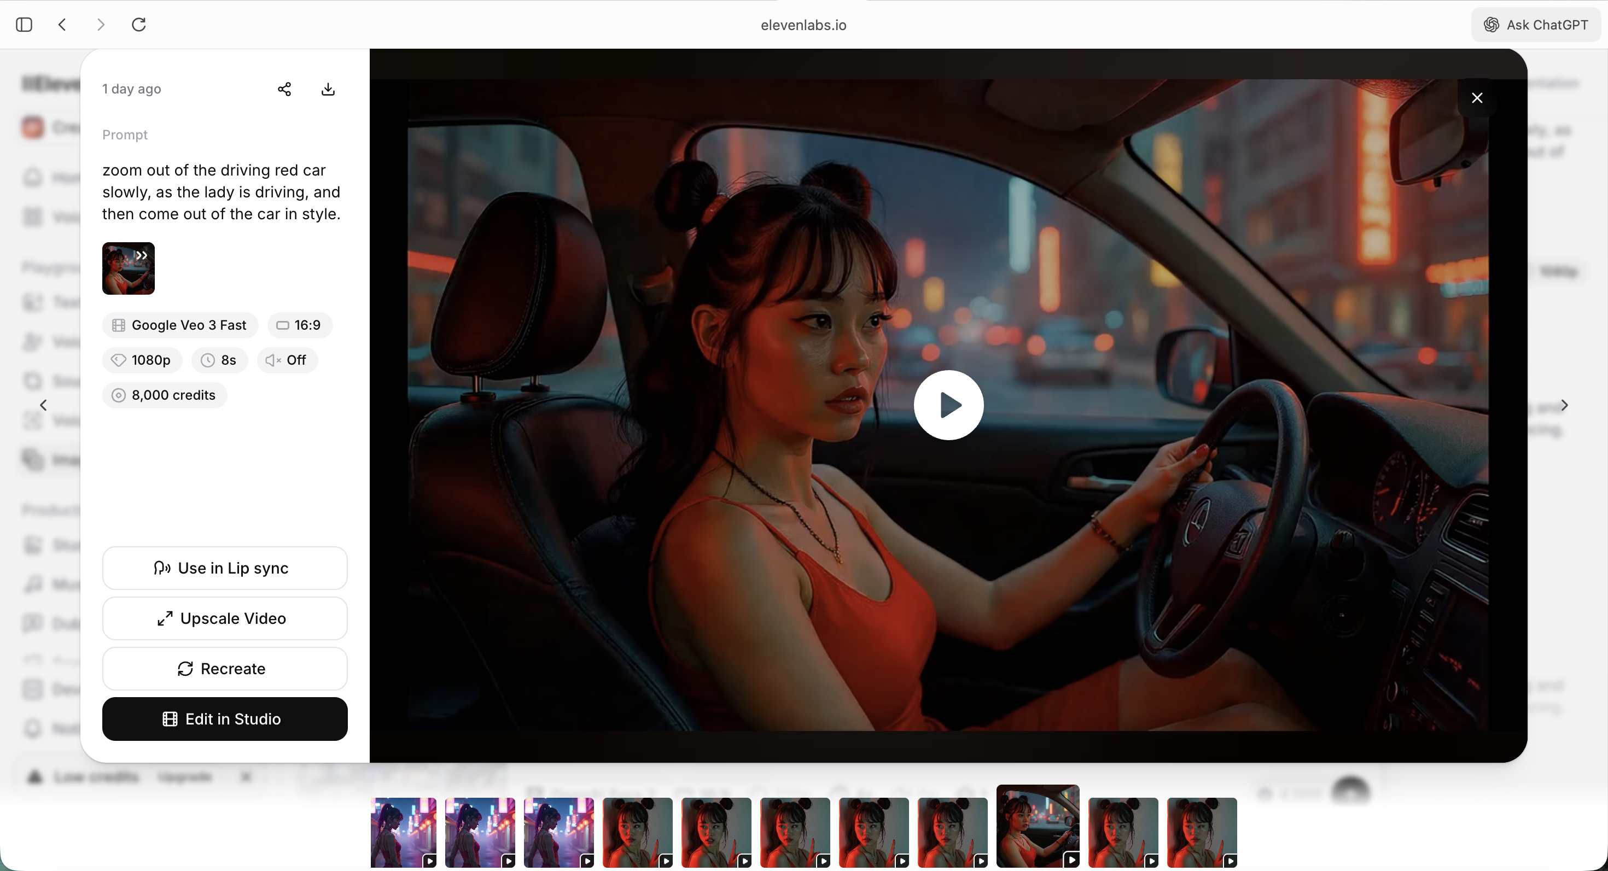Download the generated video
Screen dimensions: 1608x871
[x=328, y=89]
